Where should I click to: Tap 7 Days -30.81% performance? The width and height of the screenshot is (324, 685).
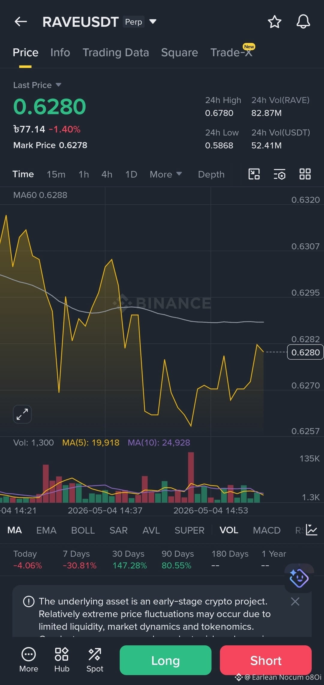coord(79,559)
